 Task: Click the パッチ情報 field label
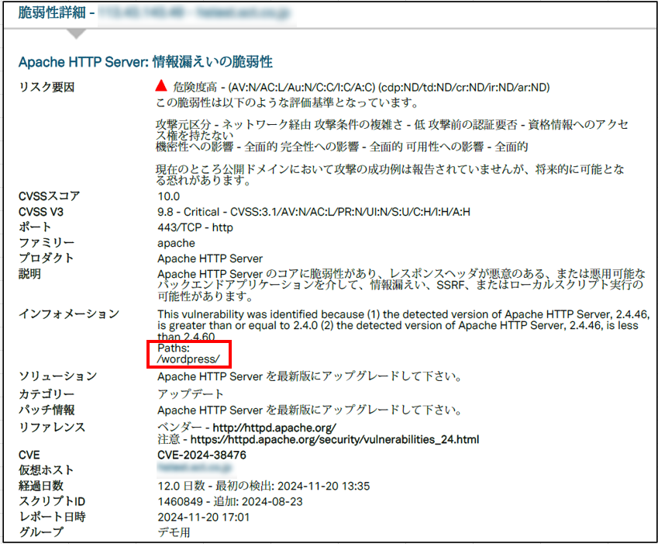tap(47, 410)
